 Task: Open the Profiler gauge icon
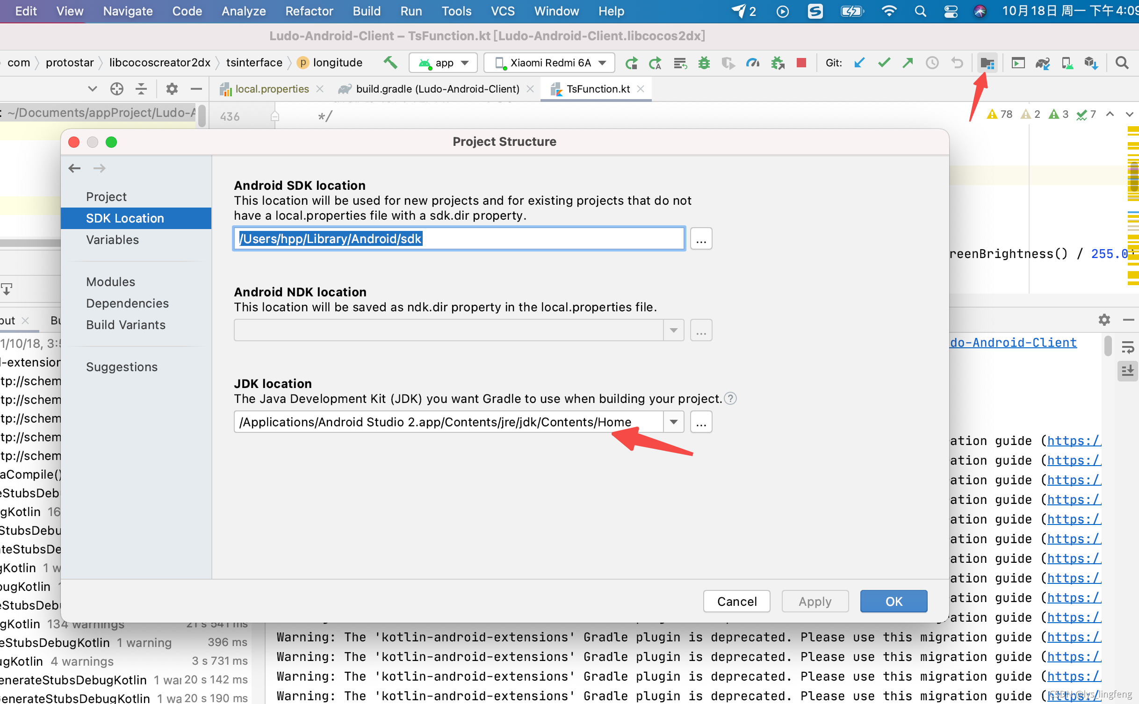click(752, 63)
